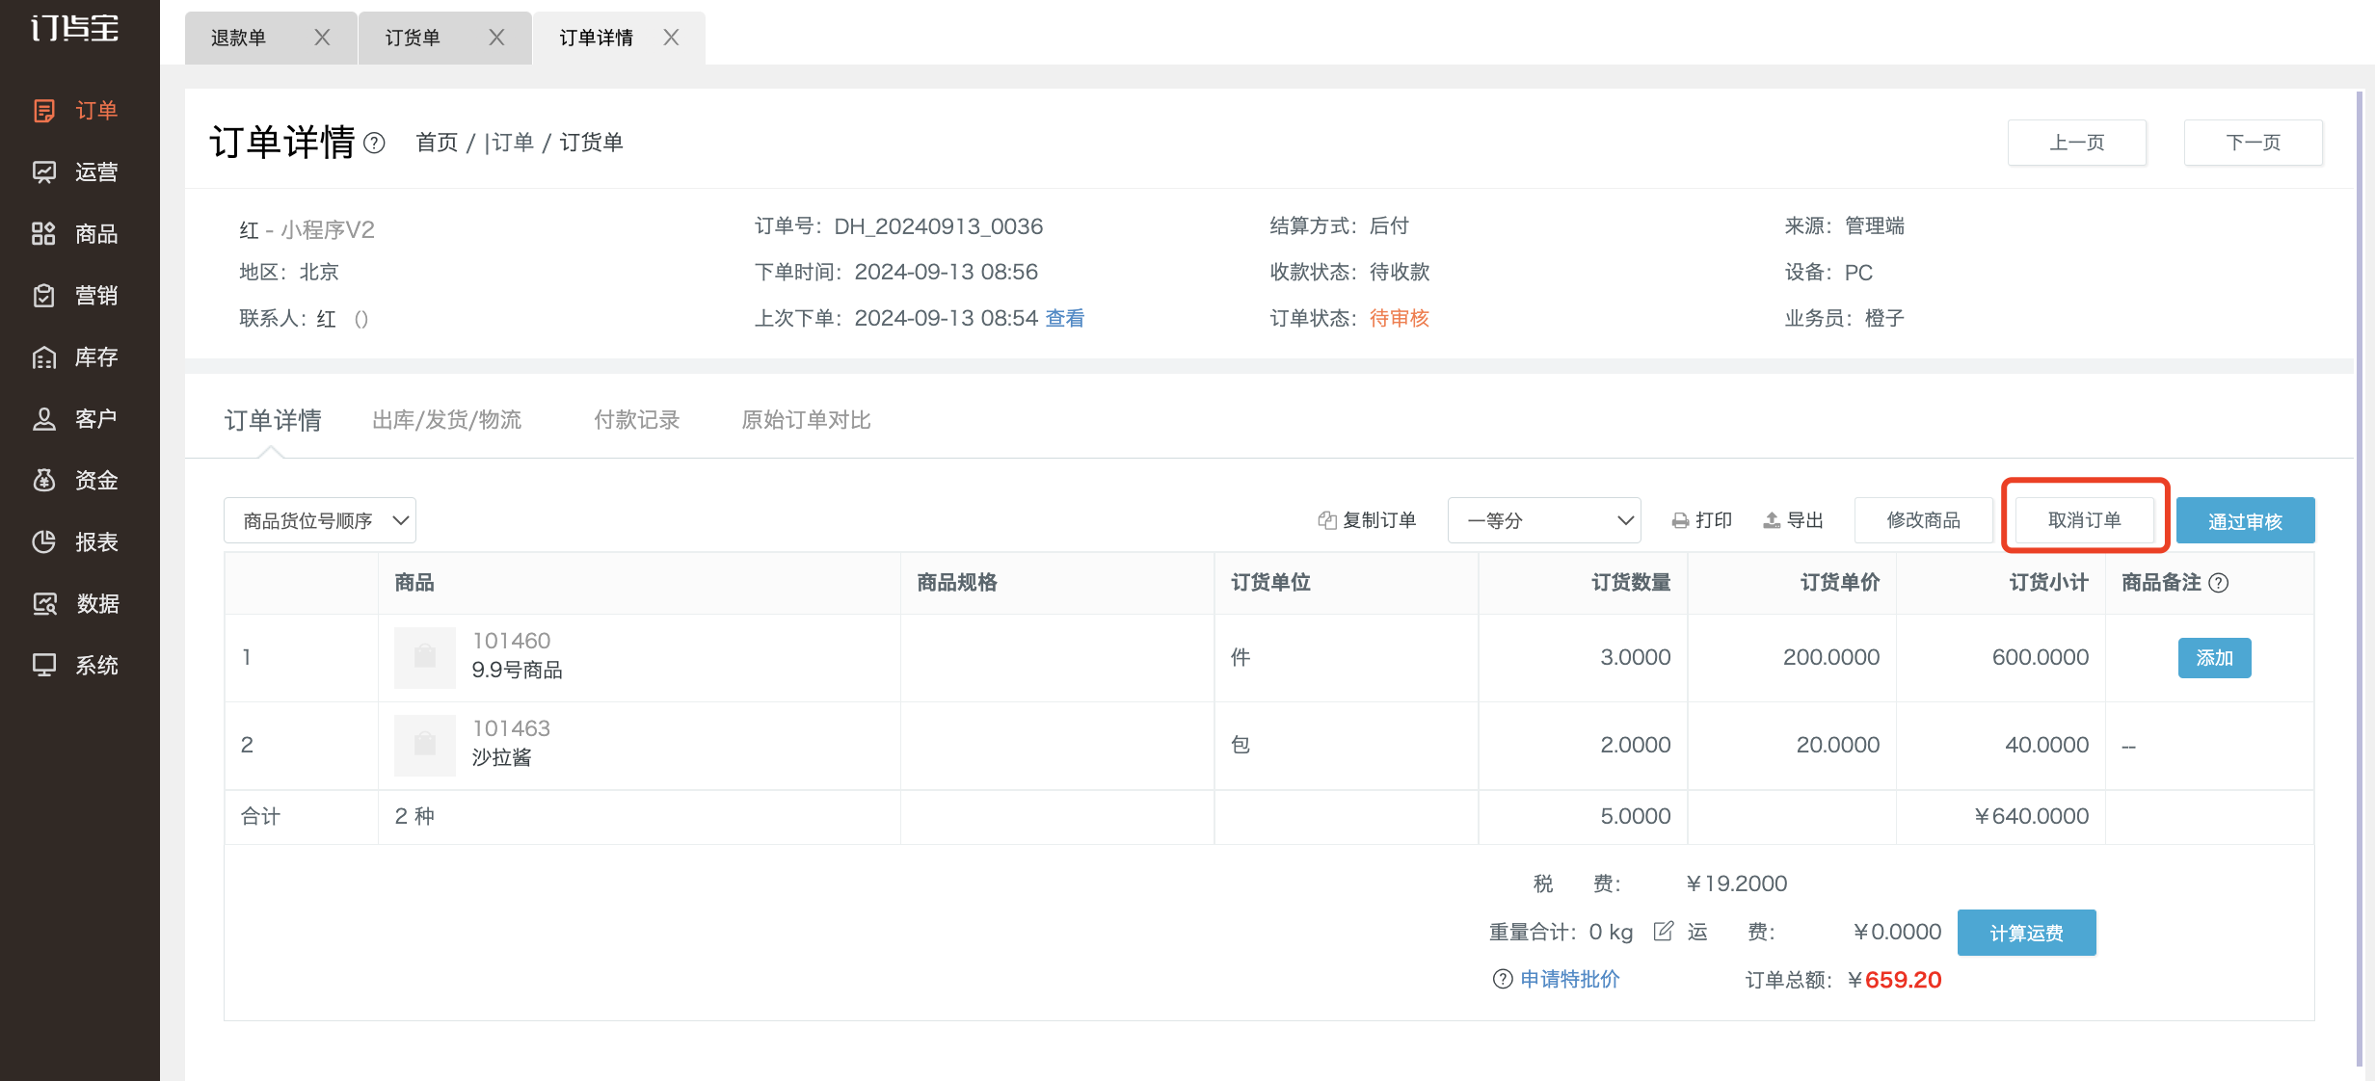Print the order via 打印
2375x1081 pixels.
coord(1702,520)
